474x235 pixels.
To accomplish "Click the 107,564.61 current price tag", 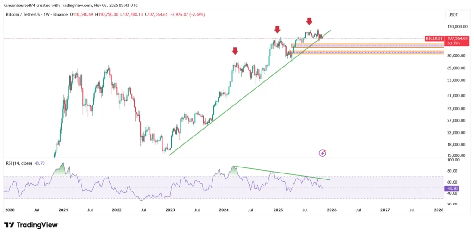I will pos(458,39).
